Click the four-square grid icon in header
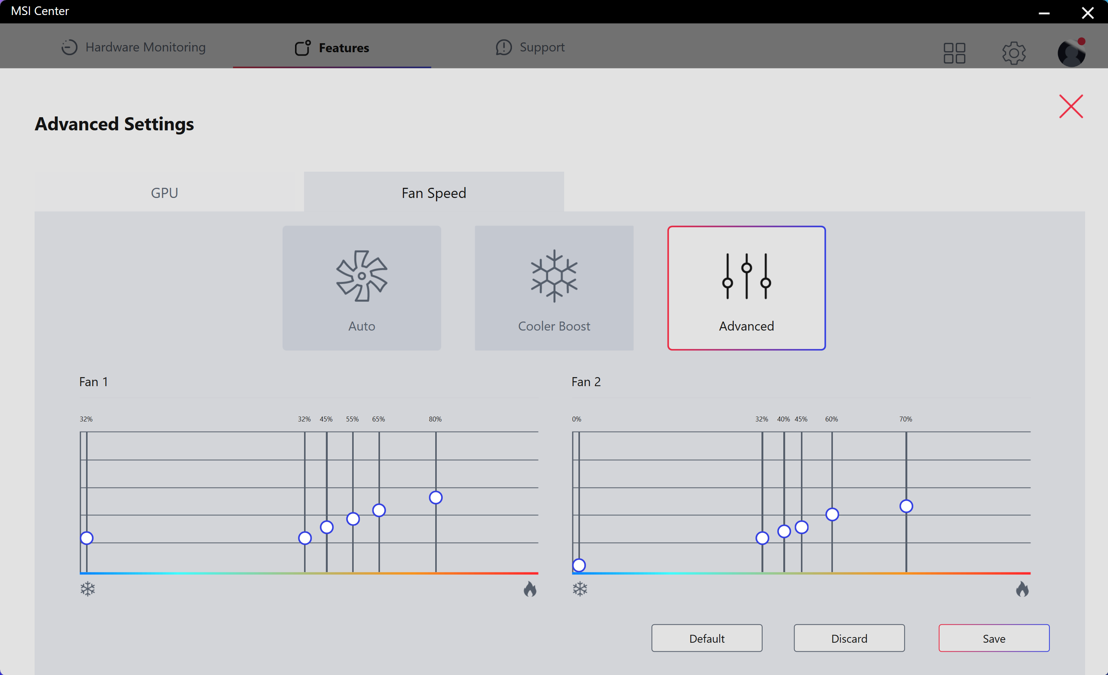This screenshot has width=1108, height=675. (954, 53)
